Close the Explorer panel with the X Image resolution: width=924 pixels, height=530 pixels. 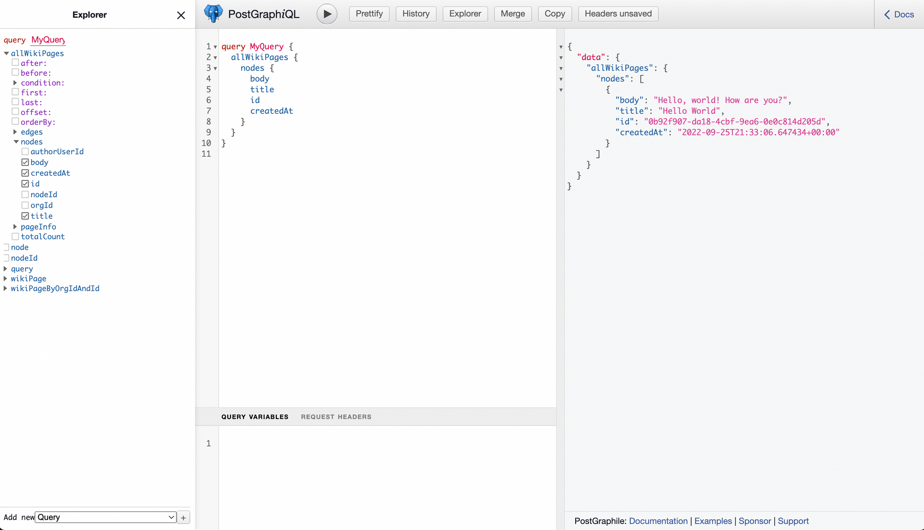click(181, 15)
